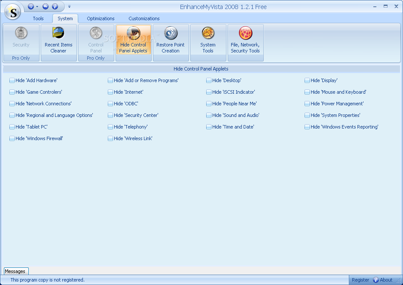Viewport: 403px width, 285px height.
Task: Open the Messages tab at the bottom
Action: pyautogui.click(x=16, y=271)
